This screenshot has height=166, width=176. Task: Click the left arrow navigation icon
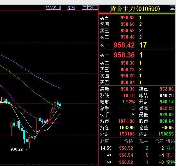[x=84, y=8]
